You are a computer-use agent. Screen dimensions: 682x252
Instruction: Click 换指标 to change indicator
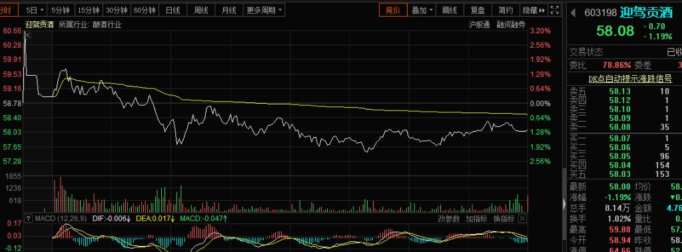[x=504, y=219]
